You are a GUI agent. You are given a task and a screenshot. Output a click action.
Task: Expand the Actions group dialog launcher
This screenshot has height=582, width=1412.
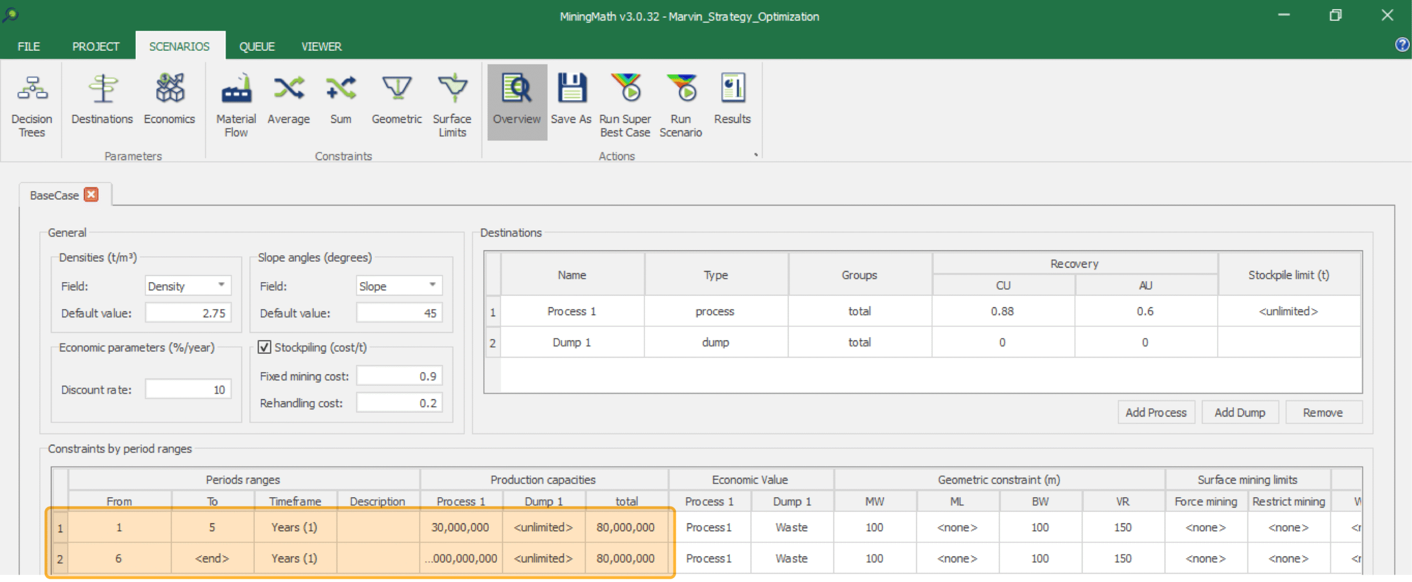pyautogui.click(x=756, y=155)
